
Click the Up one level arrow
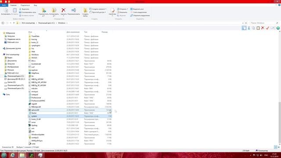(14, 23)
